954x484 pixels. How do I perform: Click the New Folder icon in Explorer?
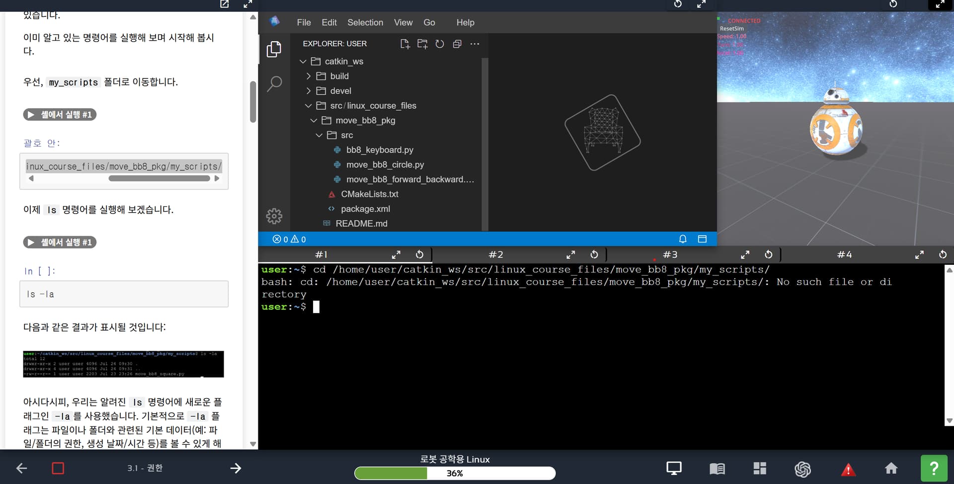422,44
